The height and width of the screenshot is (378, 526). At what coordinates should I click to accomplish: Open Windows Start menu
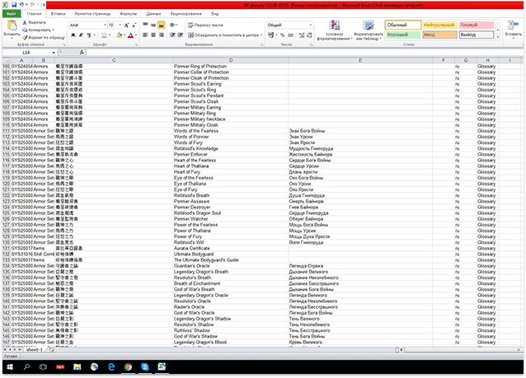pos(10,367)
